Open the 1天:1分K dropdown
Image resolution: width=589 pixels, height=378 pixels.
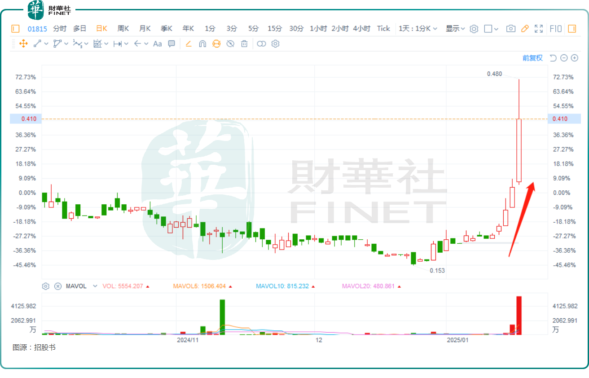click(418, 29)
